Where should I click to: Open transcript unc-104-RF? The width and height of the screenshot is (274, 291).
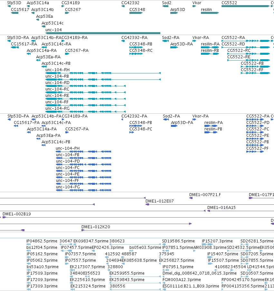tap(57, 102)
